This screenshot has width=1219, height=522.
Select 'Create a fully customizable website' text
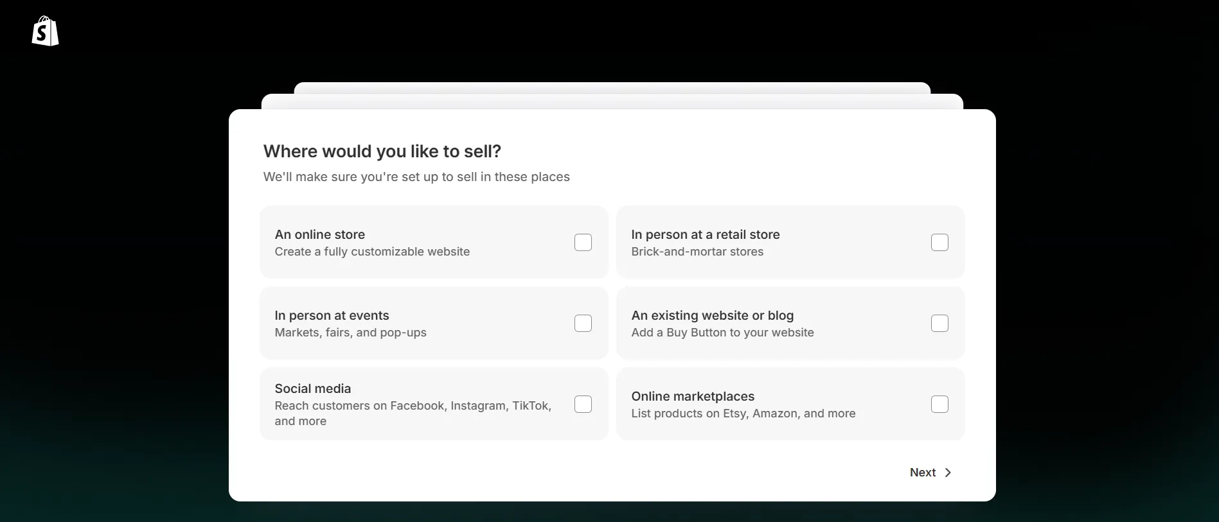[x=372, y=252]
